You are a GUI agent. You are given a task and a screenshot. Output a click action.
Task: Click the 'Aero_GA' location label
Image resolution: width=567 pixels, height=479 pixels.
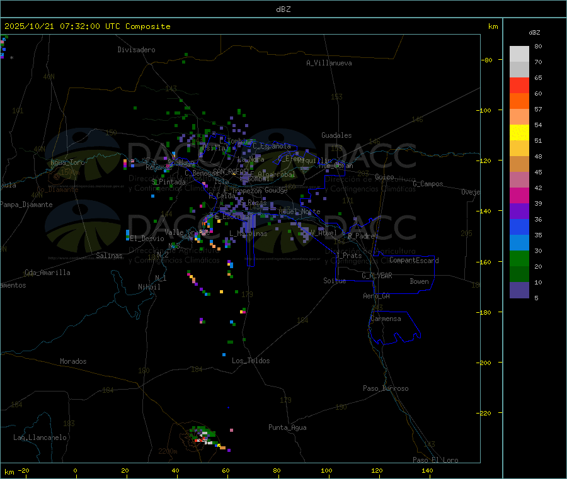tap(377, 296)
